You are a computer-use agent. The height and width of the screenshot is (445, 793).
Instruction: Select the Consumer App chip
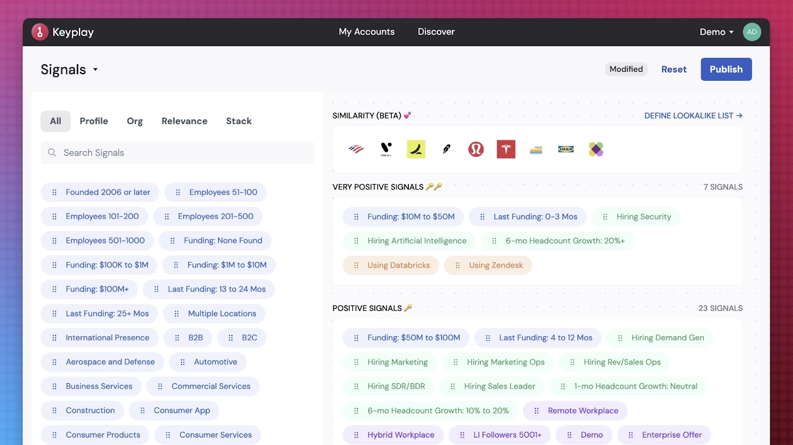(174, 410)
